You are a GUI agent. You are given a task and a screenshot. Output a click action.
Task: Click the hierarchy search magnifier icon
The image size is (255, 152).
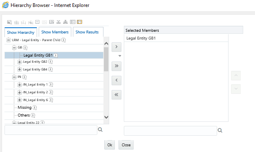[x=100, y=130]
